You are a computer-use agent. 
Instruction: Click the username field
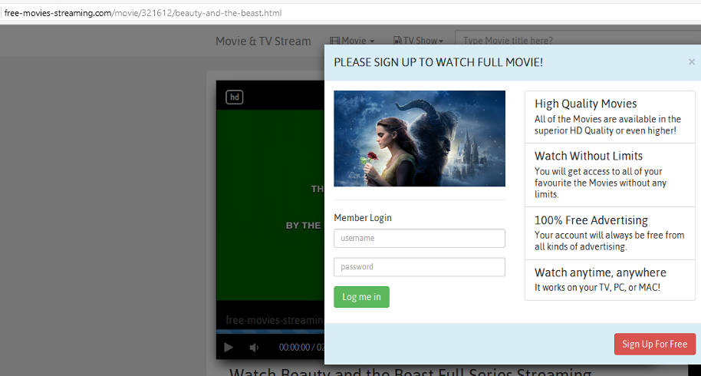pos(419,239)
